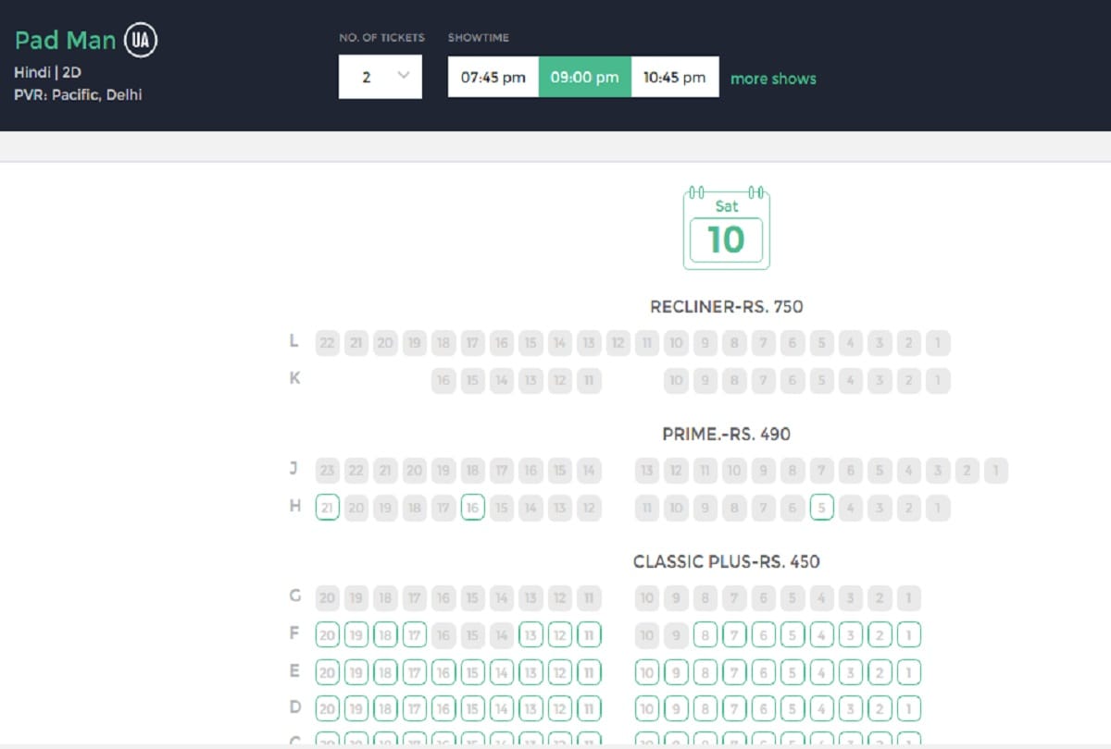This screenshot has width=1111, height=749.
Task: Select available seat H21 in Prime
Action: coord(327,508)
